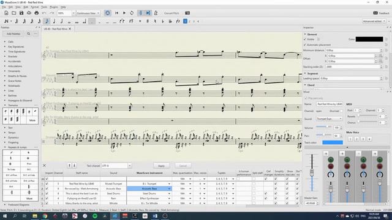Click the Name field in Mixer

coord(330,104)
